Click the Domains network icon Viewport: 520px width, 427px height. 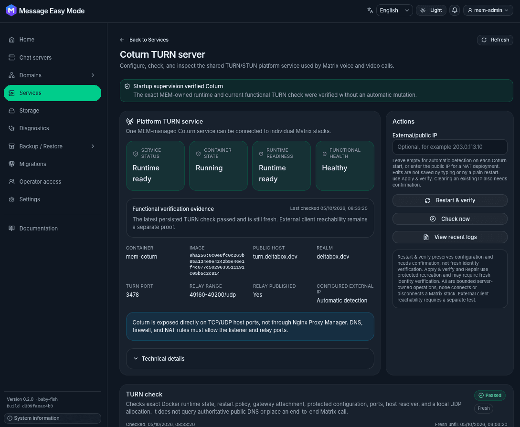(11, 75)
